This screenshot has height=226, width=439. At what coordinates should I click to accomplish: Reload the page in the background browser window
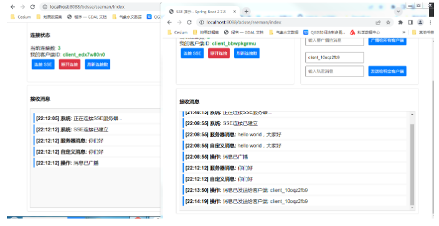point(32,7)
